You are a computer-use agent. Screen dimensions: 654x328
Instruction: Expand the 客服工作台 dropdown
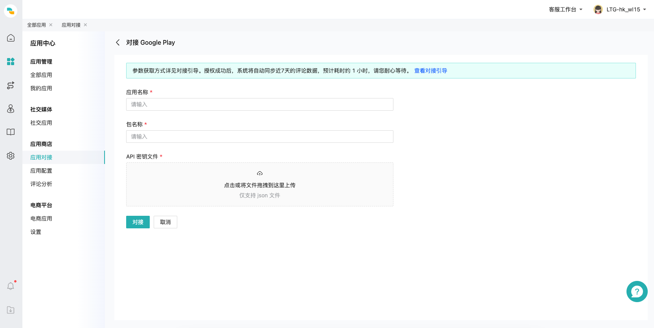pos(566,9)
